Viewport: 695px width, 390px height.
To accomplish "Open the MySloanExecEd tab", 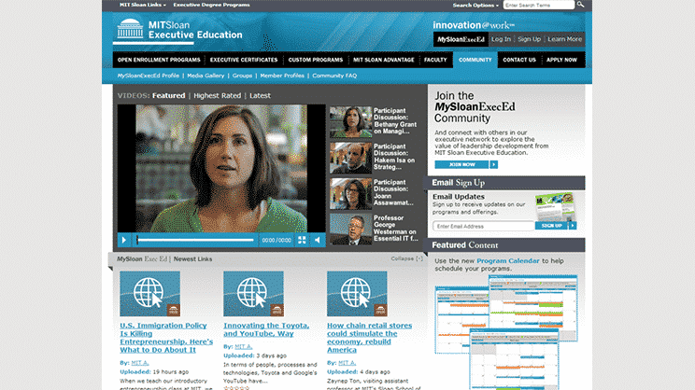I will click(x=461, y=39).
